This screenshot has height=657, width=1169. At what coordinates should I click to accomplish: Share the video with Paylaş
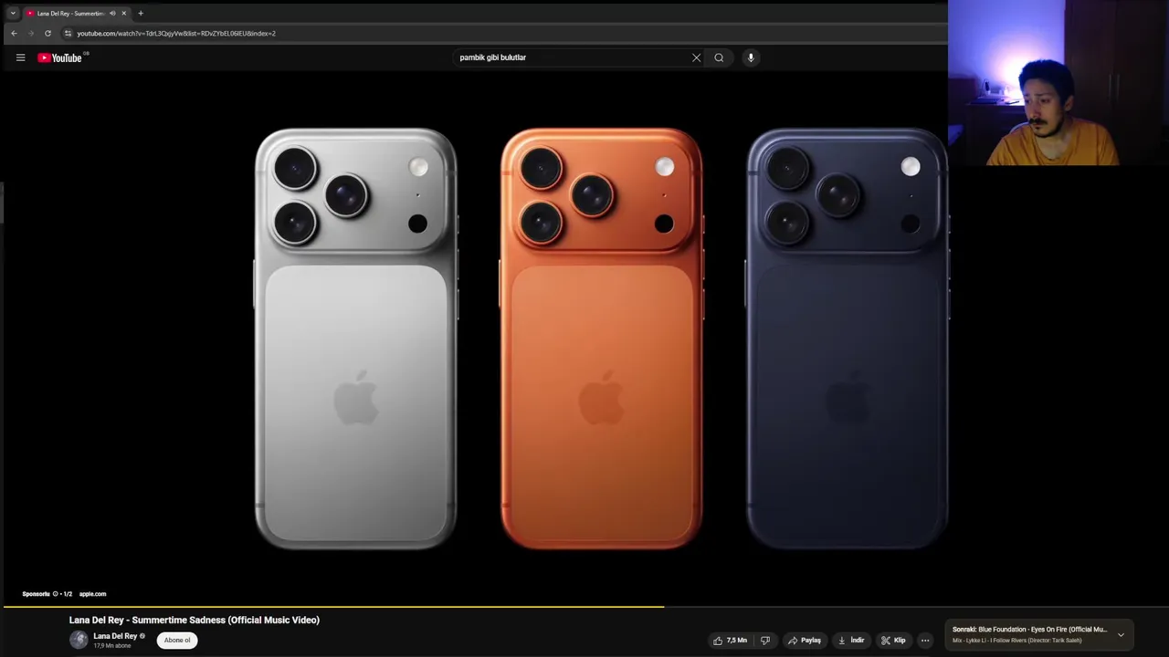805,641
